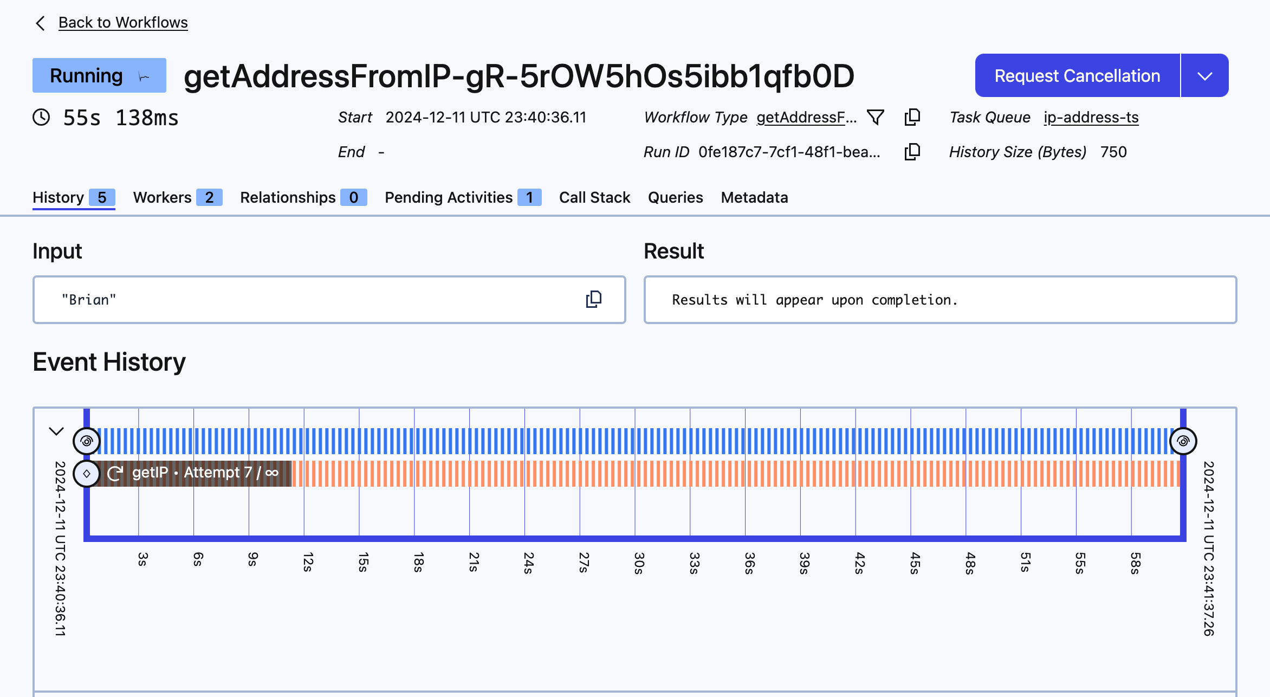Screen dimensions: 1270x697
Task: Click the diamond marker on the getIP row
Action: (x=87, y=472)
